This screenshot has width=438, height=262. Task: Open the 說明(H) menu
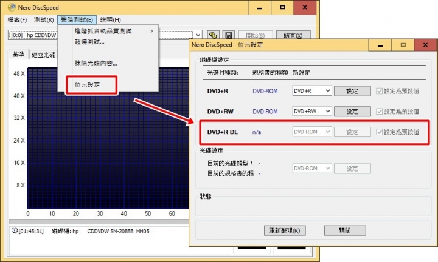pyautogui.click(x=111, y=20)
